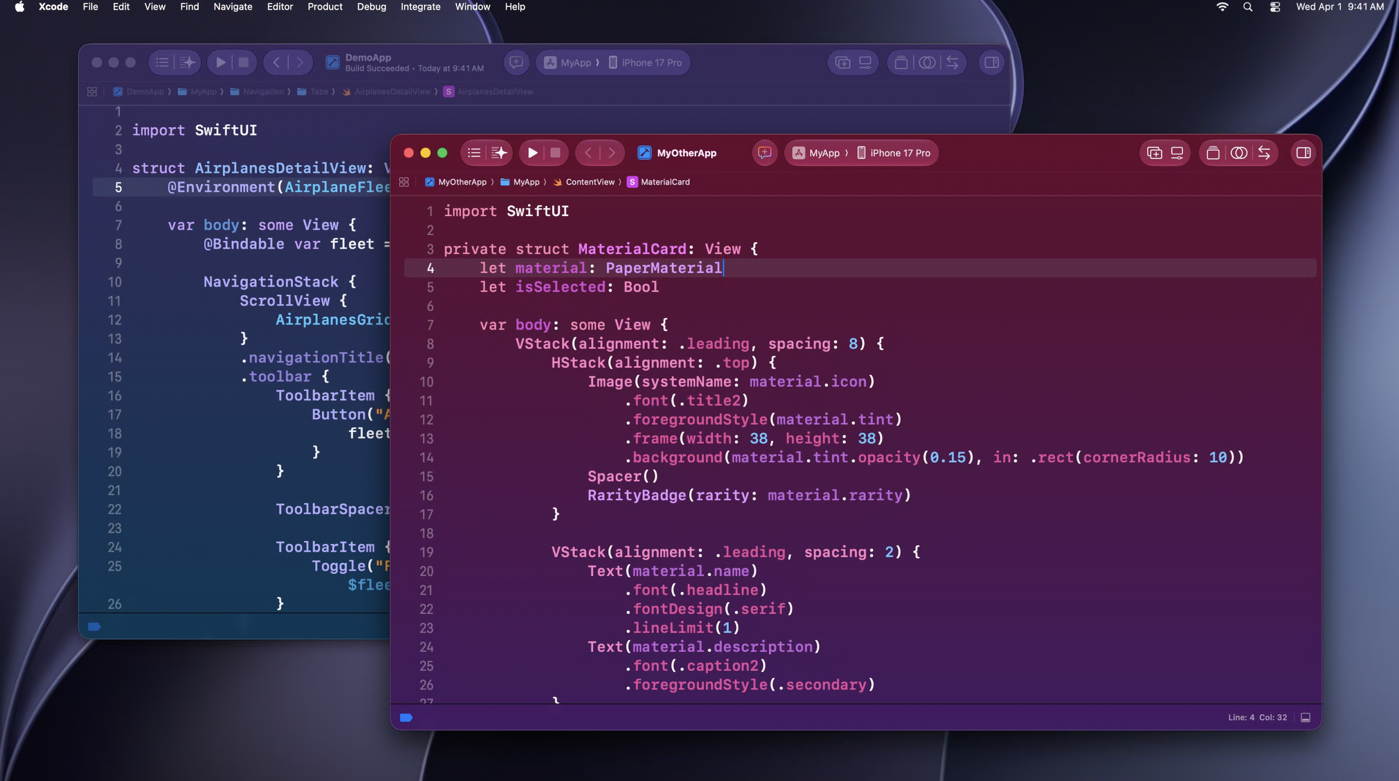
Task: Open ContentView file menu in jump bar
Action: (x=584, y=182)
